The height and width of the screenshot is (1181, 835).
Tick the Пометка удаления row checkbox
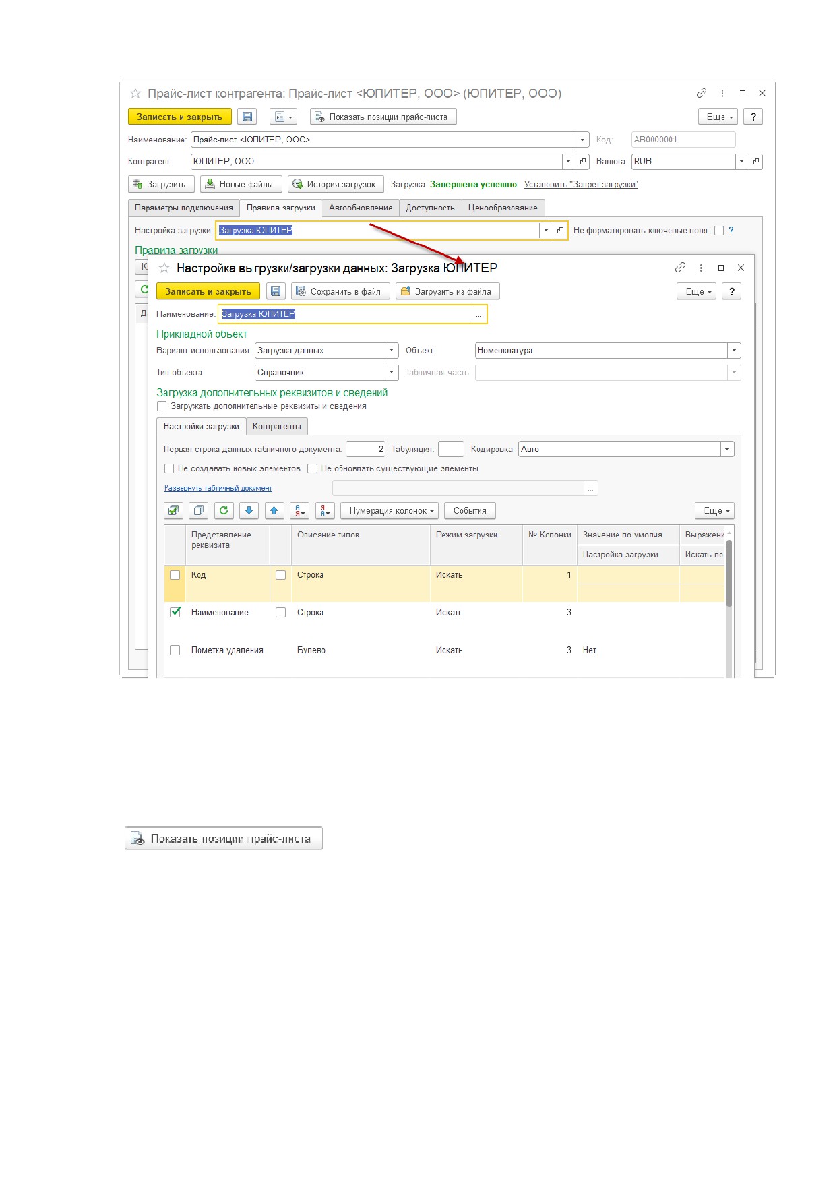coord(175,650)
